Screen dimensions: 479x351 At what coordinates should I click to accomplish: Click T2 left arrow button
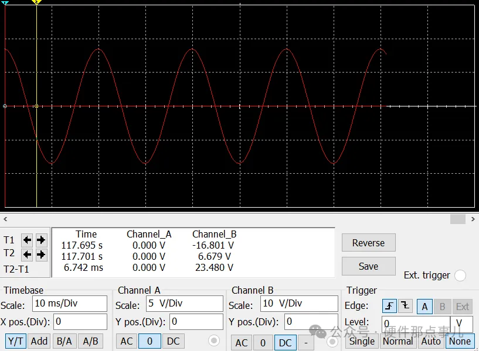pyautogui.click(x=27, y=254)
